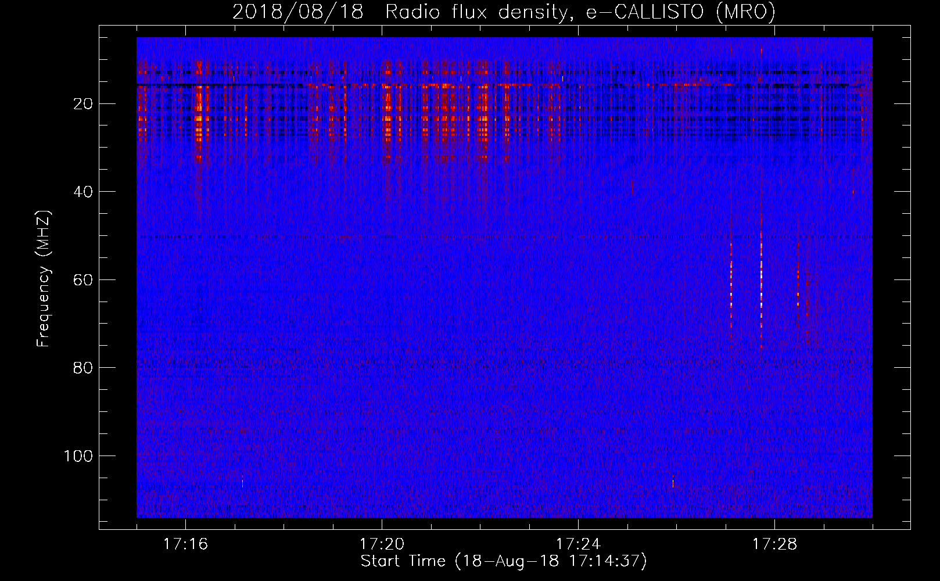Click the '40' frequency tick label
The width and height of the screenshot is (940, 581).
click(84, 192)
